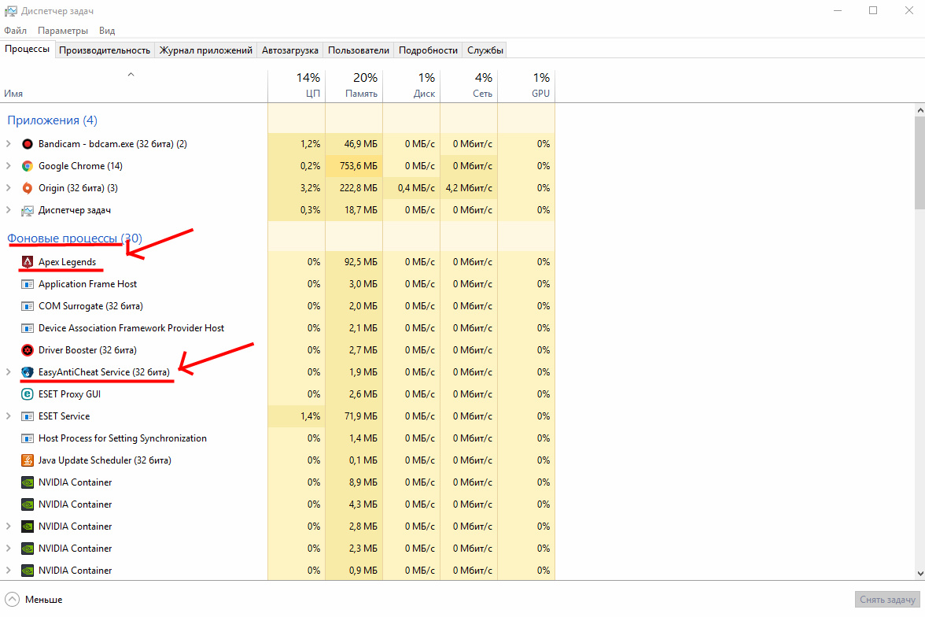This screenshot has width=925, height=617.
Task: Click the 3,2% Origin CPU value
Action: click(310, 188)
